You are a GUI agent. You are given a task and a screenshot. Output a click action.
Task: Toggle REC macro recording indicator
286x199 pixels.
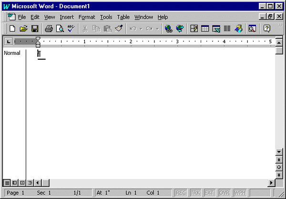[181, 193]
